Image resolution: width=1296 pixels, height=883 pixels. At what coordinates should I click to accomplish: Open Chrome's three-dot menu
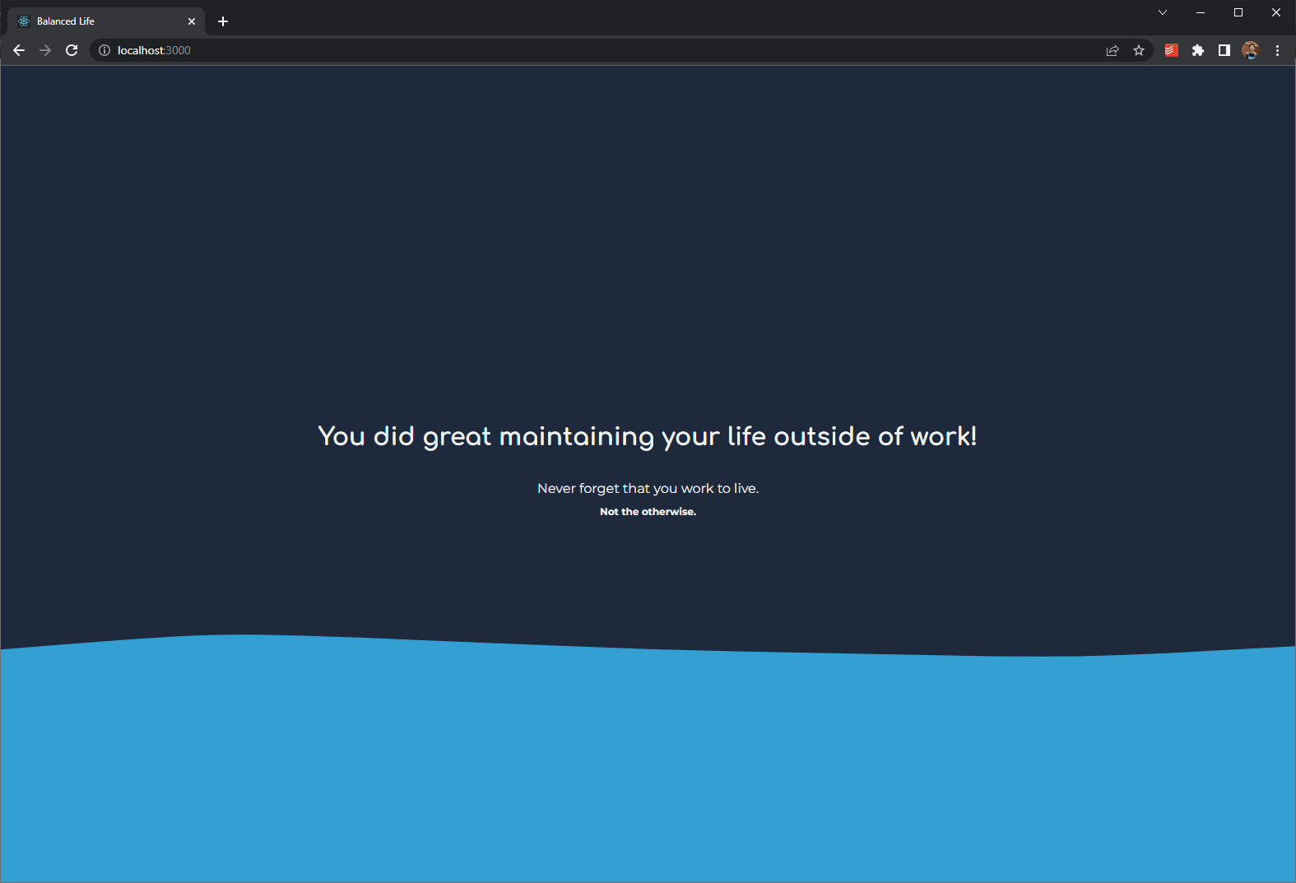1277,50
